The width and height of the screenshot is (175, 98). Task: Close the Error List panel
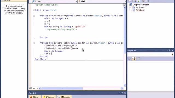coord(125,93)
